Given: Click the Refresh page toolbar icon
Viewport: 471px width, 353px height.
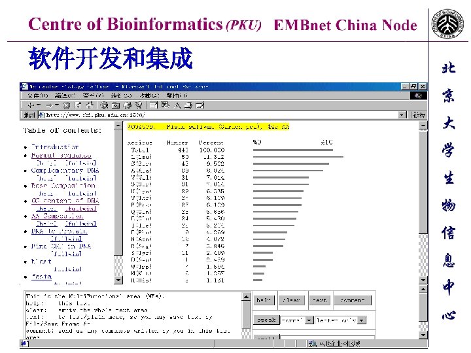Looking at the screenshot, I should [x=78, y=105].
